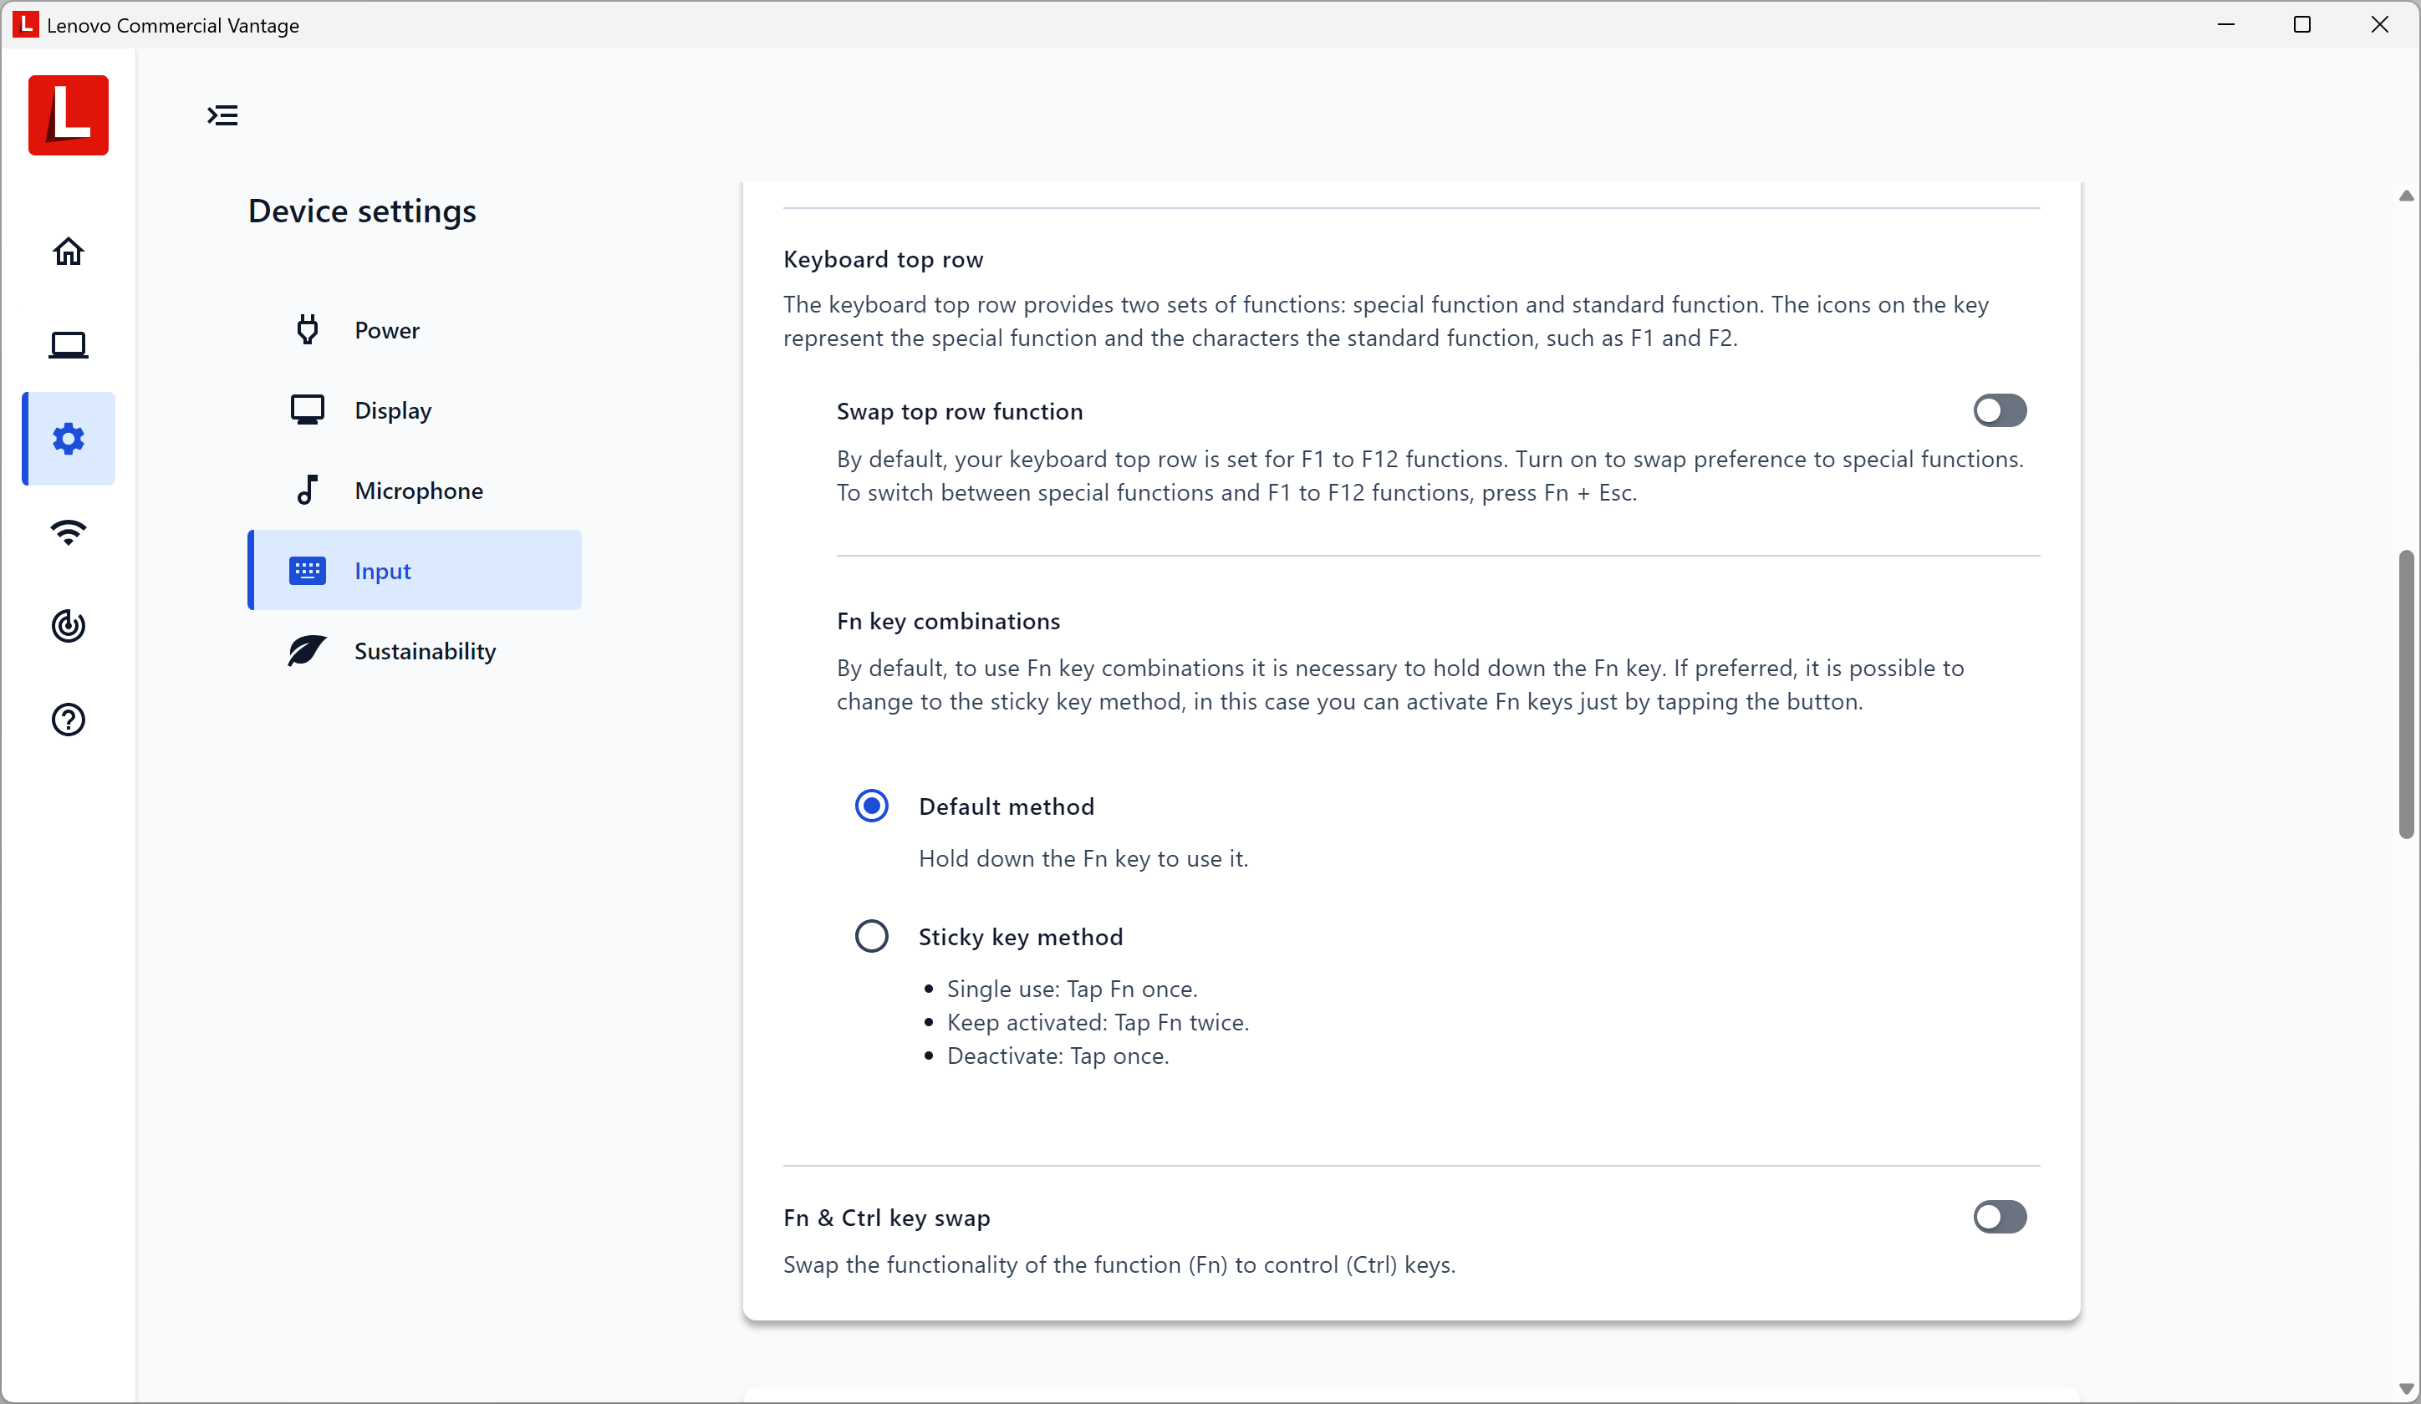This screenshot has height=1404, width=2421.
Task: Collapse the navigation menu with the hamburger icon
Action: pos(223,115)
